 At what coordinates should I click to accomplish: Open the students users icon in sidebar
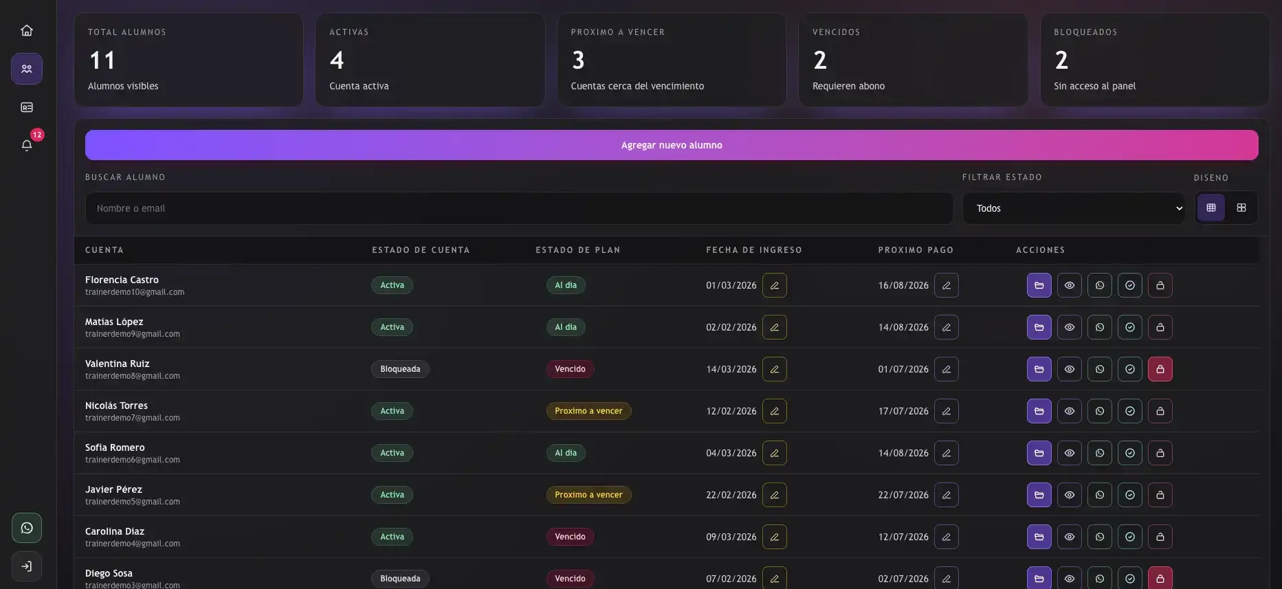[x=27, y=69]
